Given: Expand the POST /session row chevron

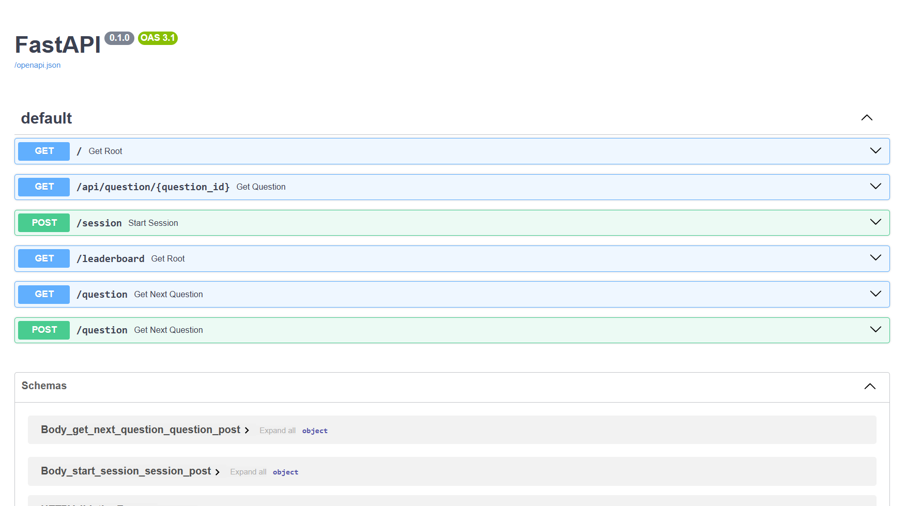Looking at the screenshot, I should [x=875, y=222].
